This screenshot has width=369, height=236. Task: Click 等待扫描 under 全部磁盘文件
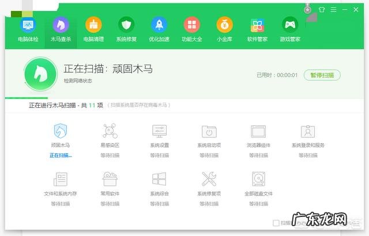pyautogui.click(x=258, y=204)
